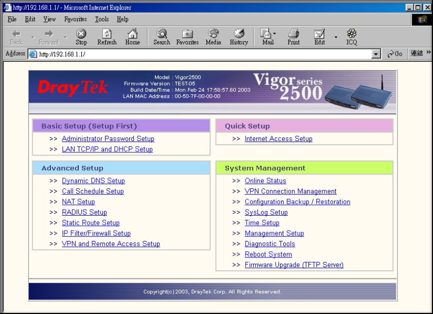Open the Forward history dropdown arrow
Image resolution: width=433 pixels, height=314 pixels.
[65, 37]
